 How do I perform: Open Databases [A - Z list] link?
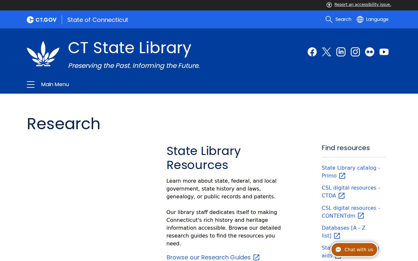coord(344,232)
